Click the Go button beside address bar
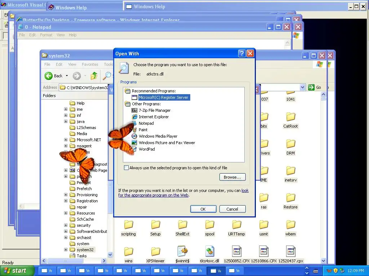Viewport: 369px width, 276px height. click(314, 87)
